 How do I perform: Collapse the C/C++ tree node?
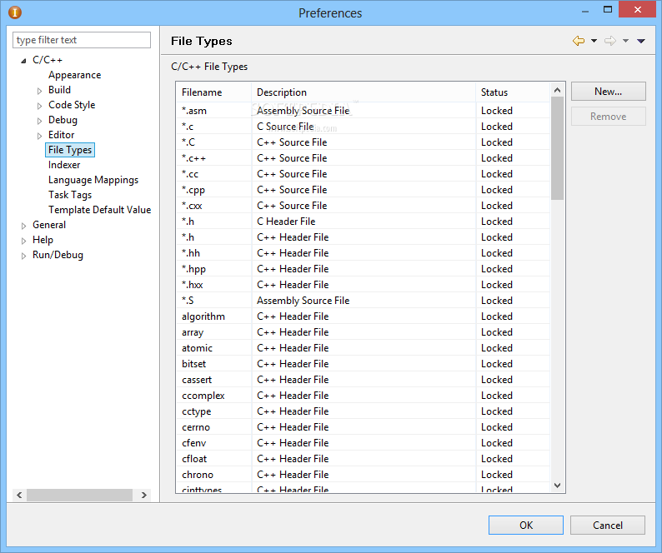[23, 61]
